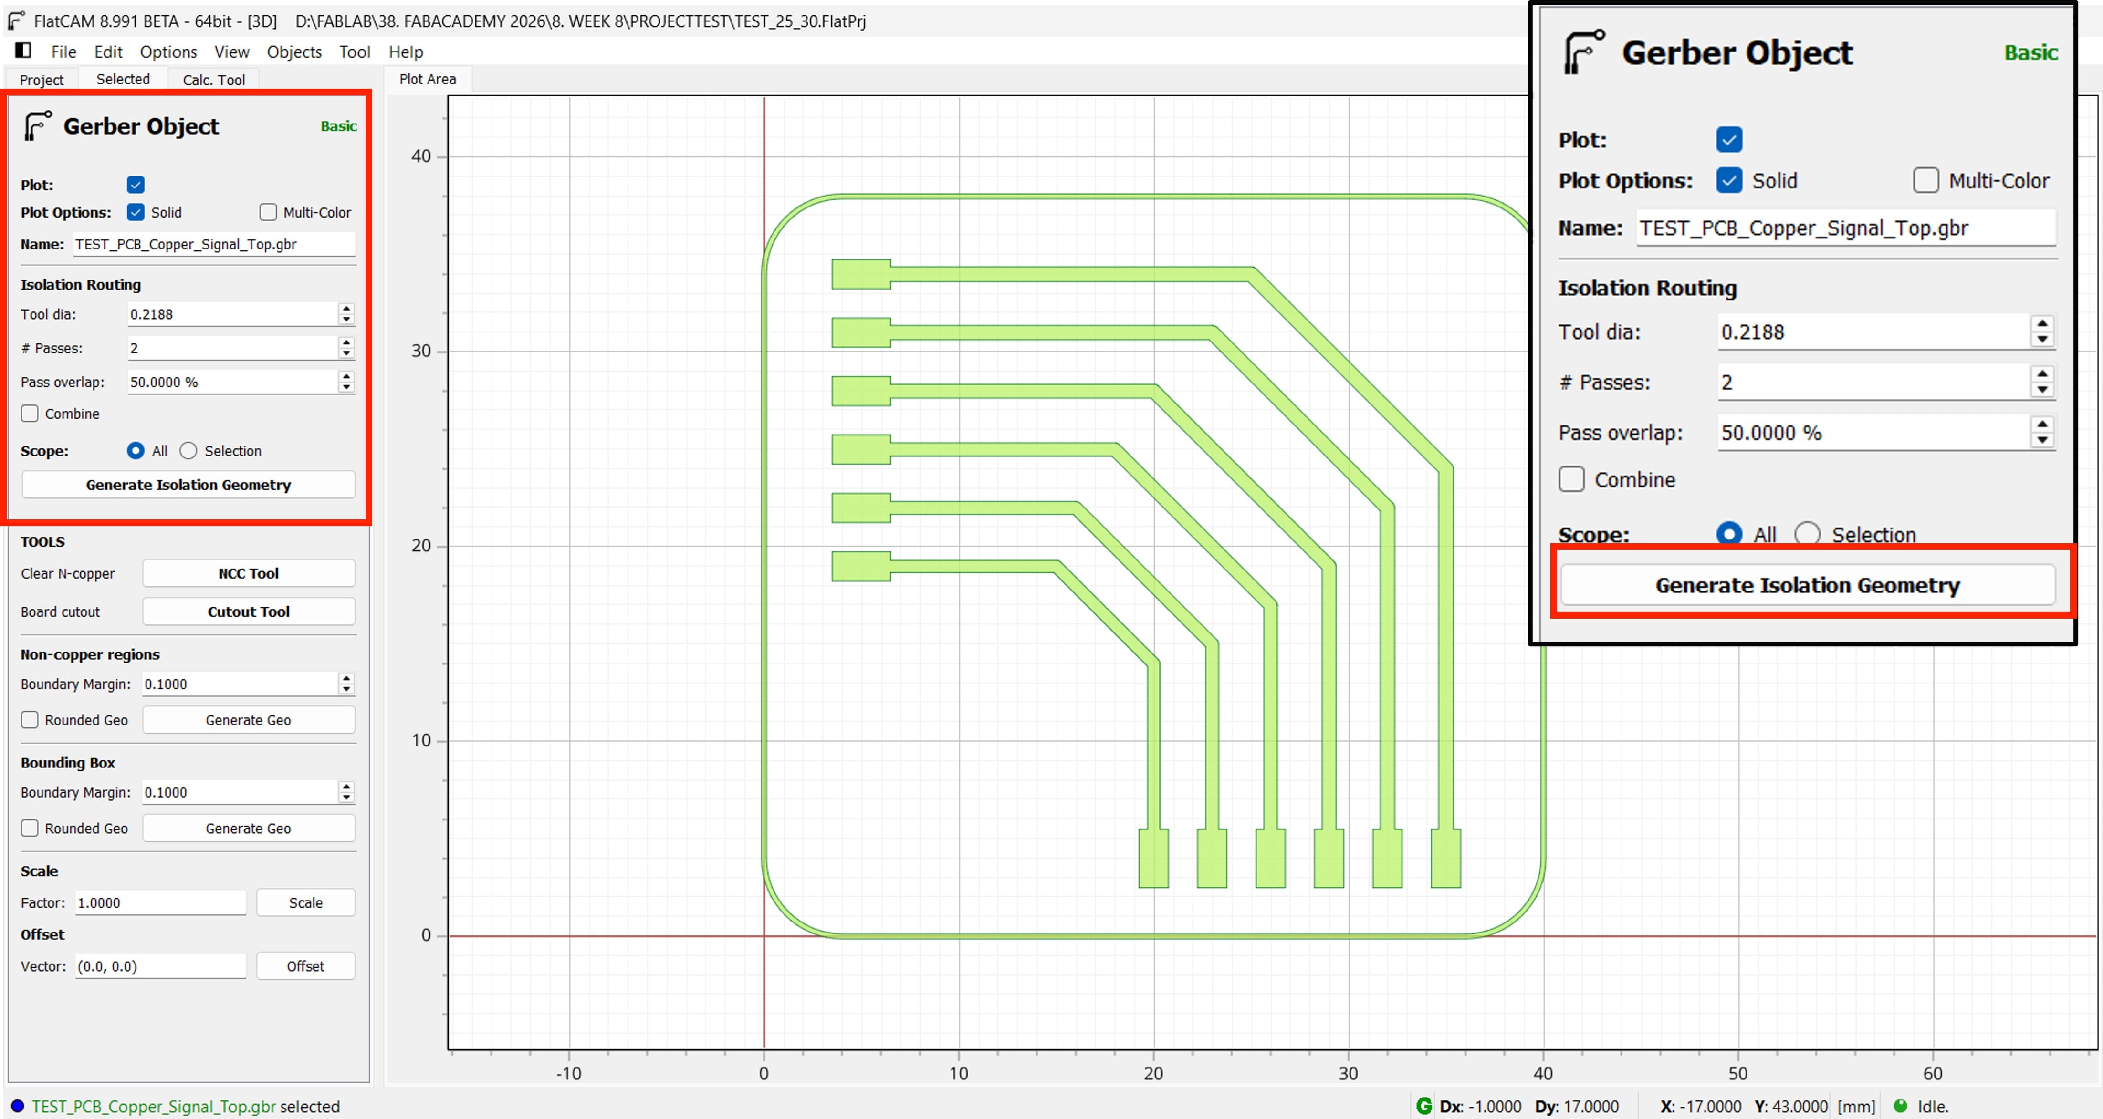
Task: Increase Tool dia with up arrow
Action: click(x=346, y=309)
